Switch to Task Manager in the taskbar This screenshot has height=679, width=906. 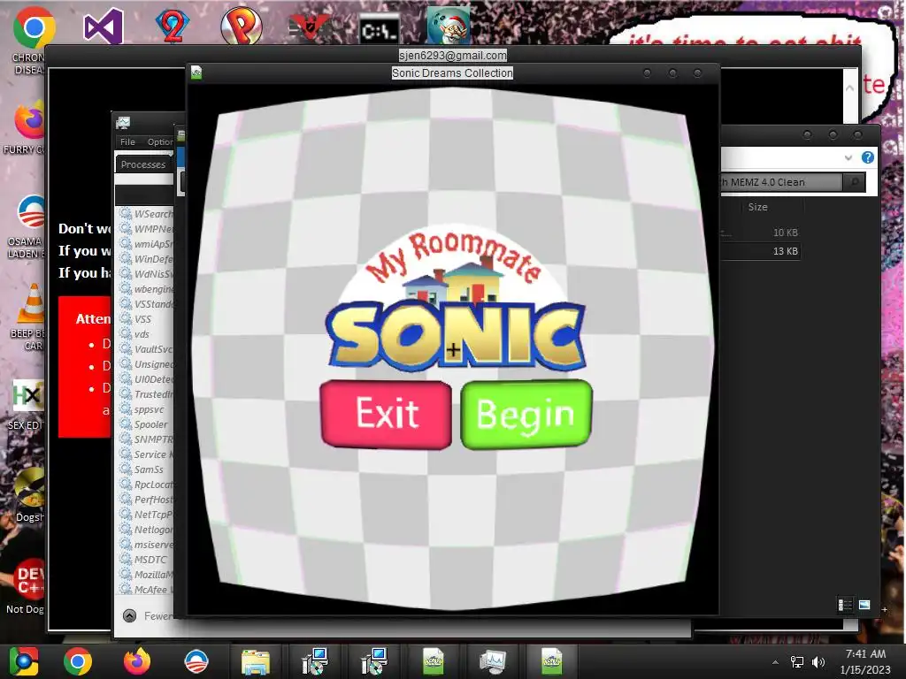[x=492, y=661]
